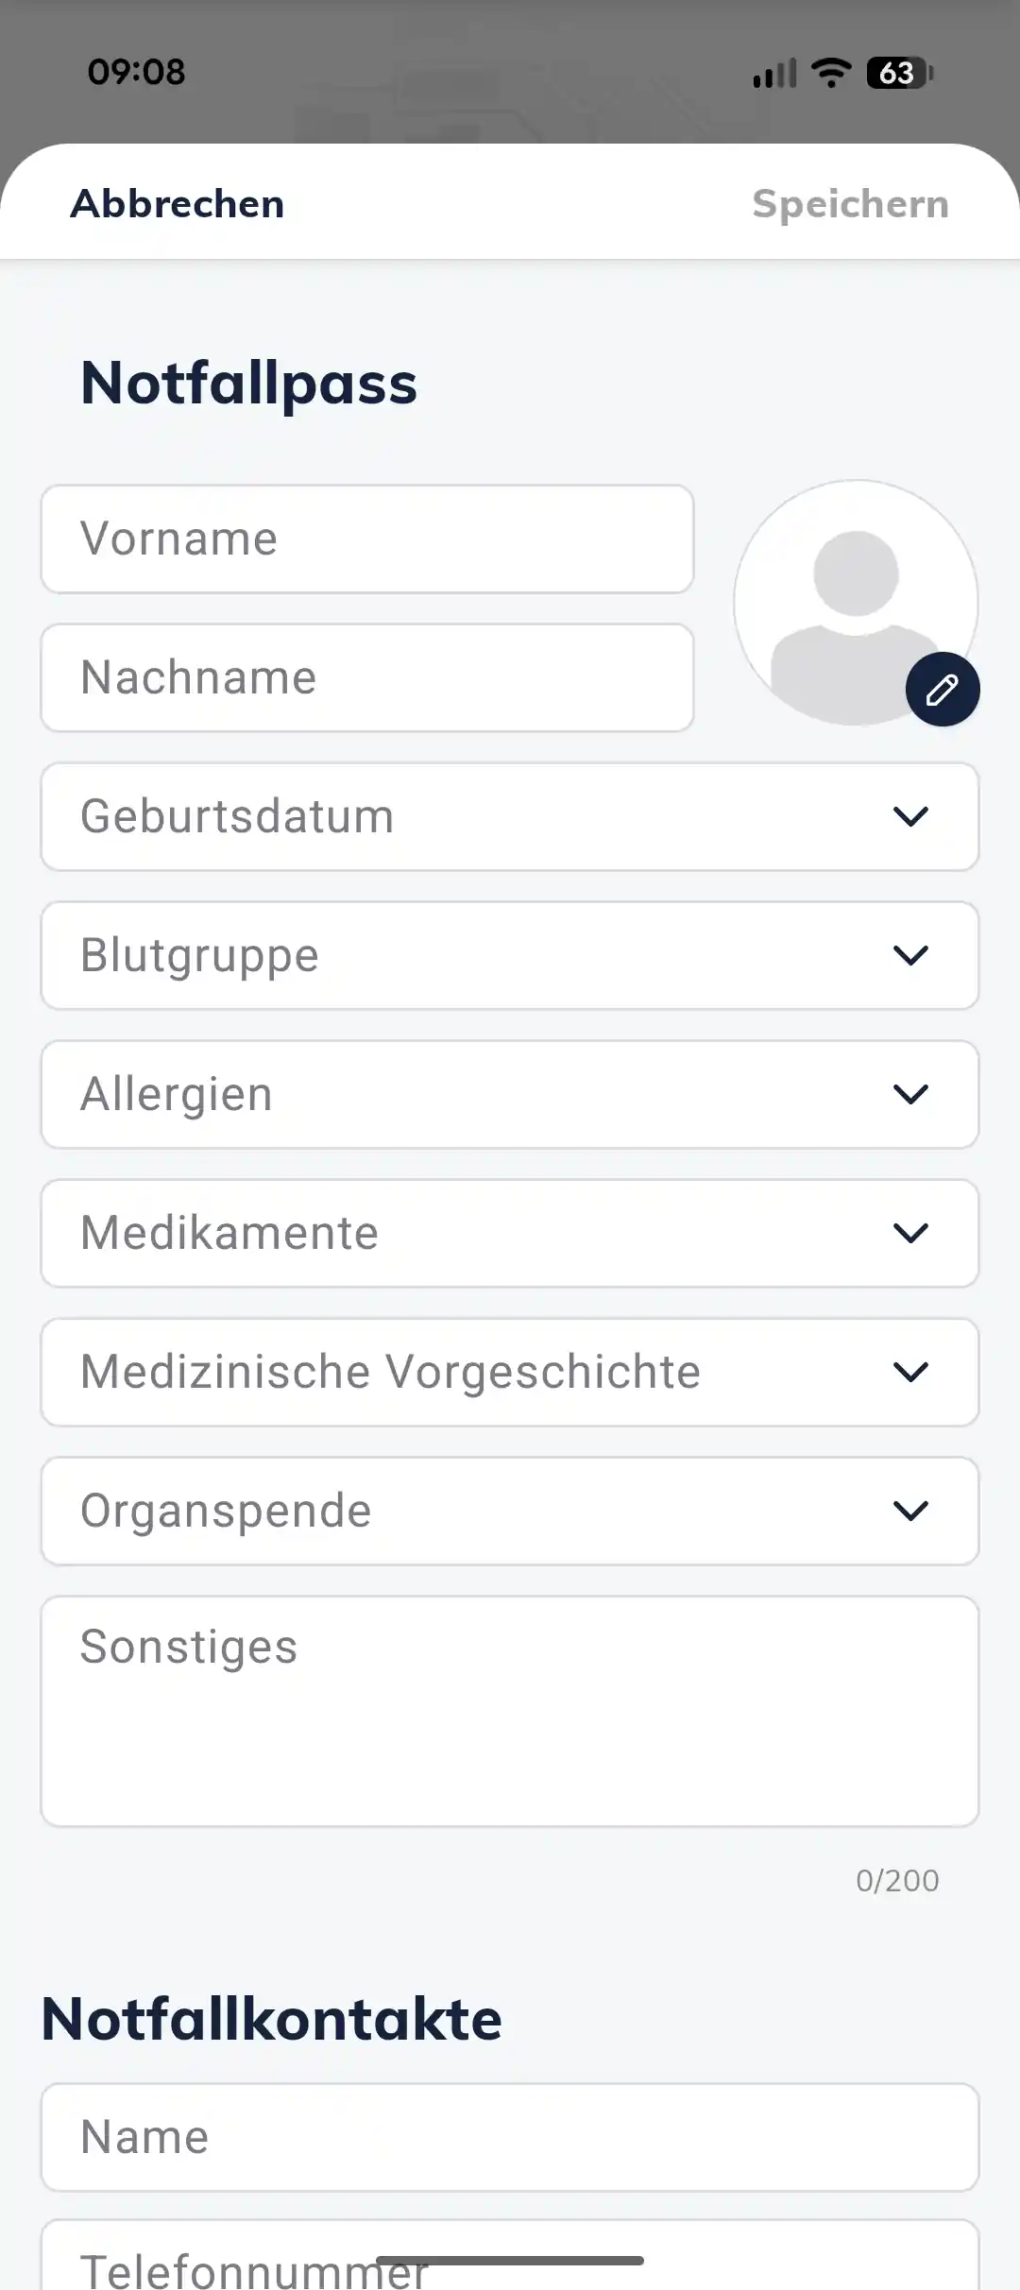
Task: Open the Medikamente dropdown chevron
Action: 910,1233
